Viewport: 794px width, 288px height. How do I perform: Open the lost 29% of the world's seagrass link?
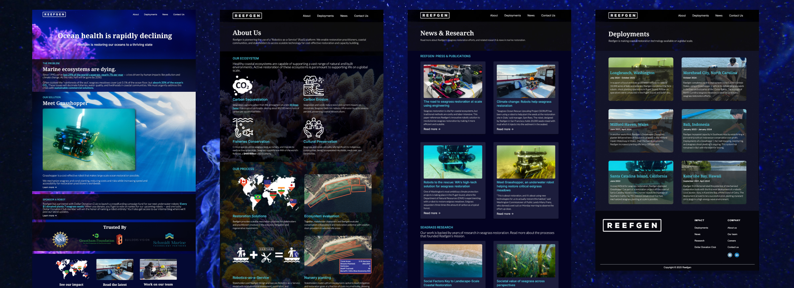tap(93, 75)
